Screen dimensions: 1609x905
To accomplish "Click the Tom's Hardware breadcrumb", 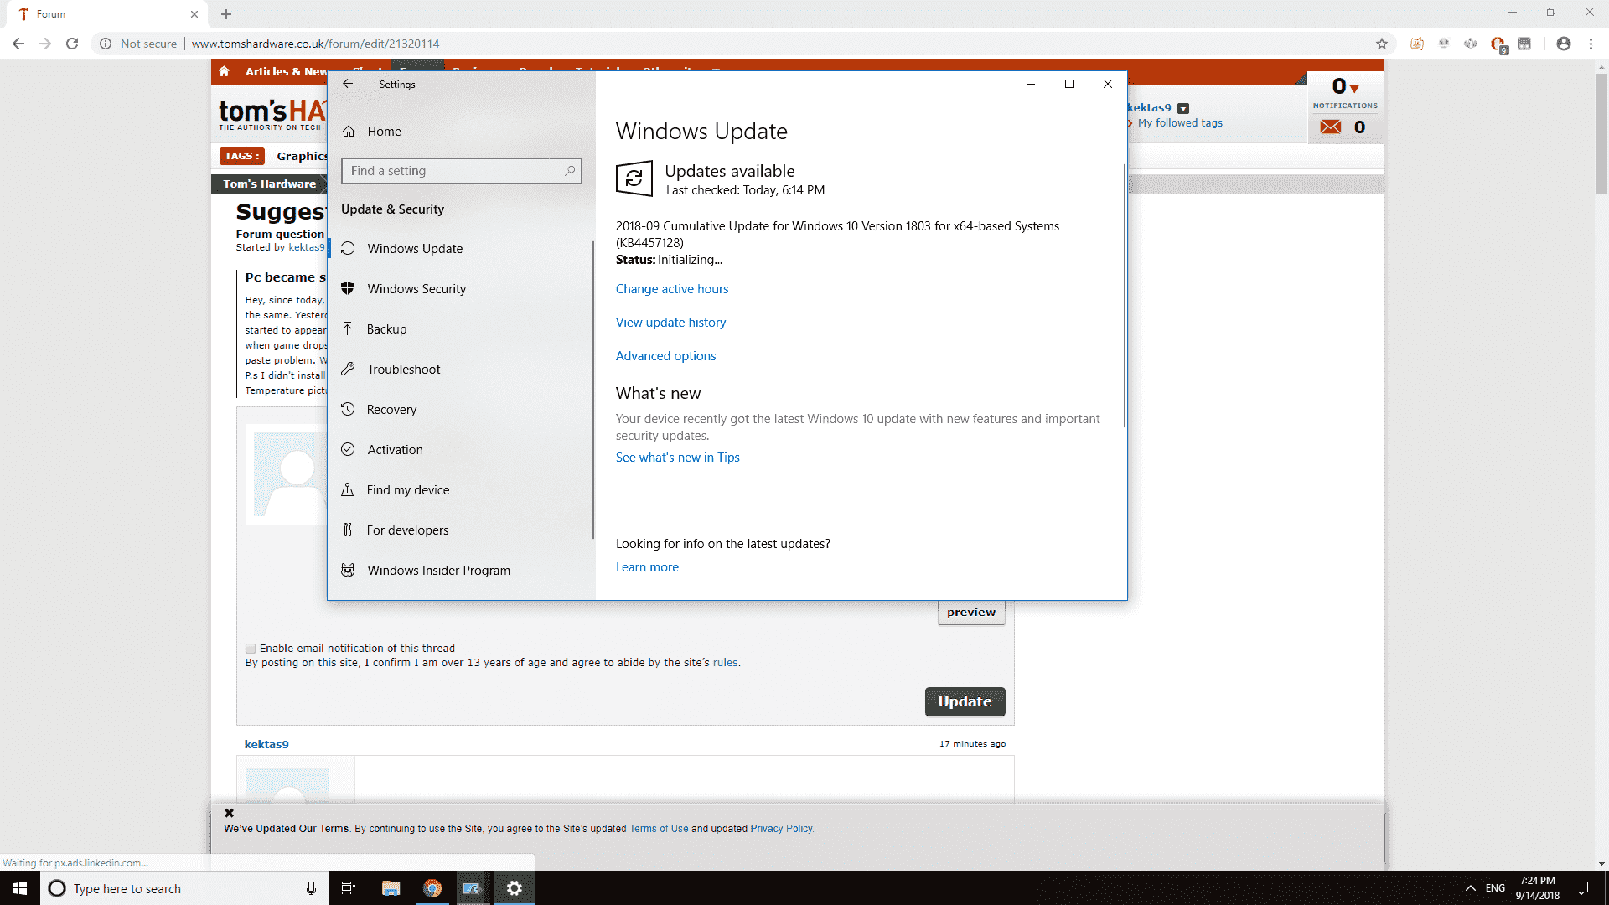I will [269, 184].
